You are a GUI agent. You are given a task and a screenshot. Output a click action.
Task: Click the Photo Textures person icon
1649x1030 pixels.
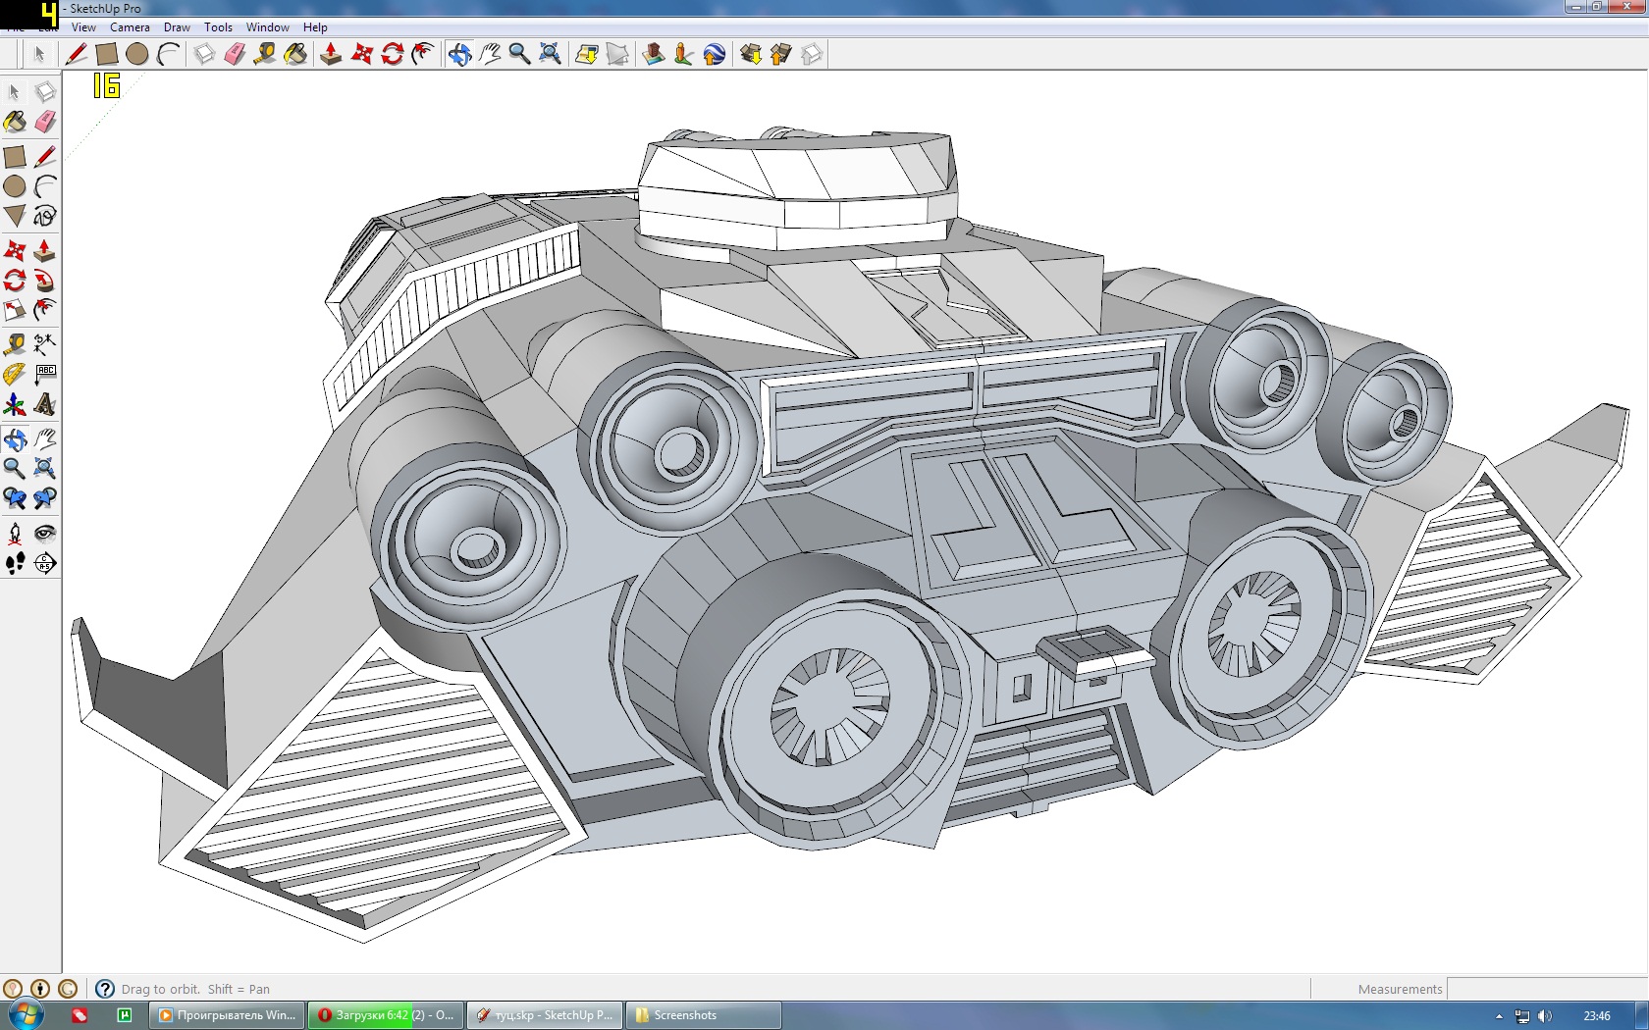pyautogui.click(x=684, y=54)
